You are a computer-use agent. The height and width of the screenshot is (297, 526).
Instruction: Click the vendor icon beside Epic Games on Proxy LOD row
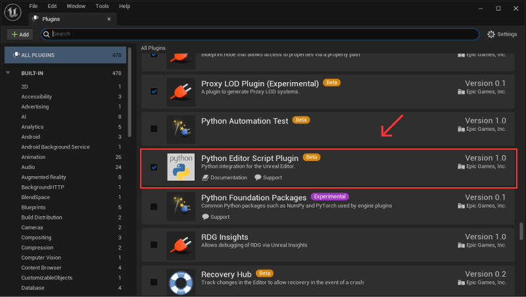[x=462, y=92]
